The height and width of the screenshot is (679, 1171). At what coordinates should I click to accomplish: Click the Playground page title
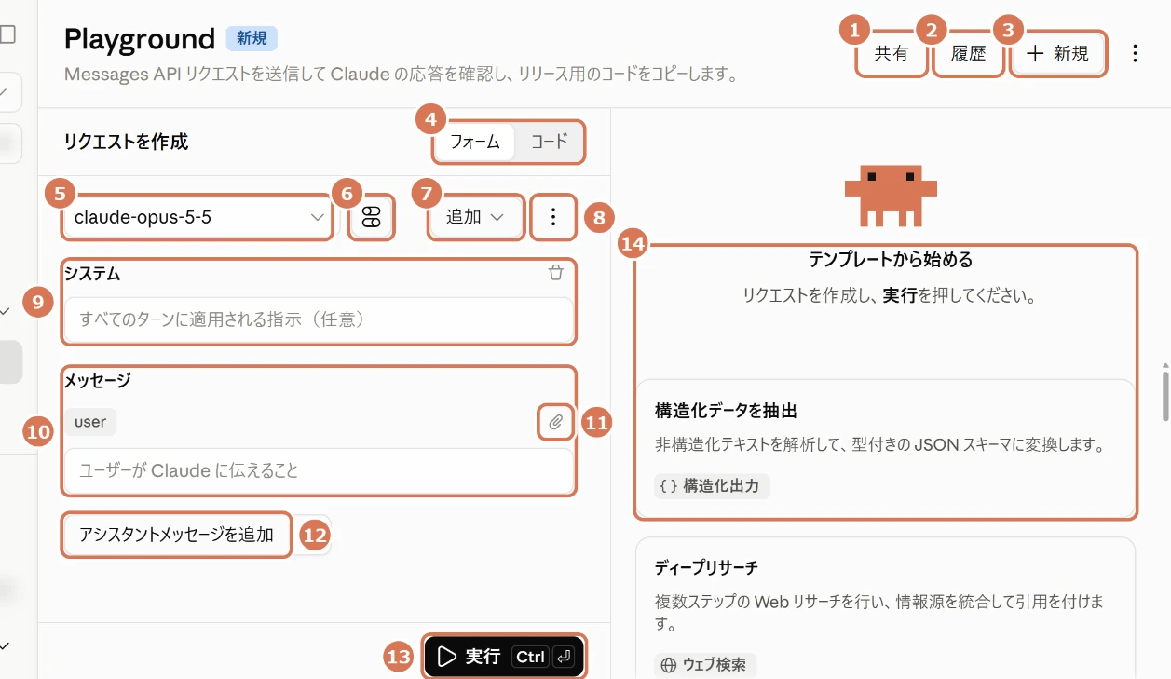click(140, 39)
